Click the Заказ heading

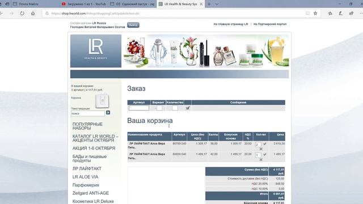[x=136, y=88]
